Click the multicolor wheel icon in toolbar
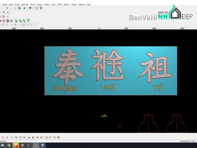This screenshot has height=148, width=197. coord(8,21)
